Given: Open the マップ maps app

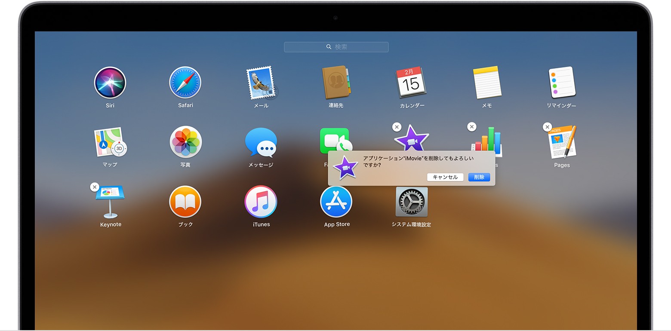Looking at the screenshot, I should click(110, 142).
